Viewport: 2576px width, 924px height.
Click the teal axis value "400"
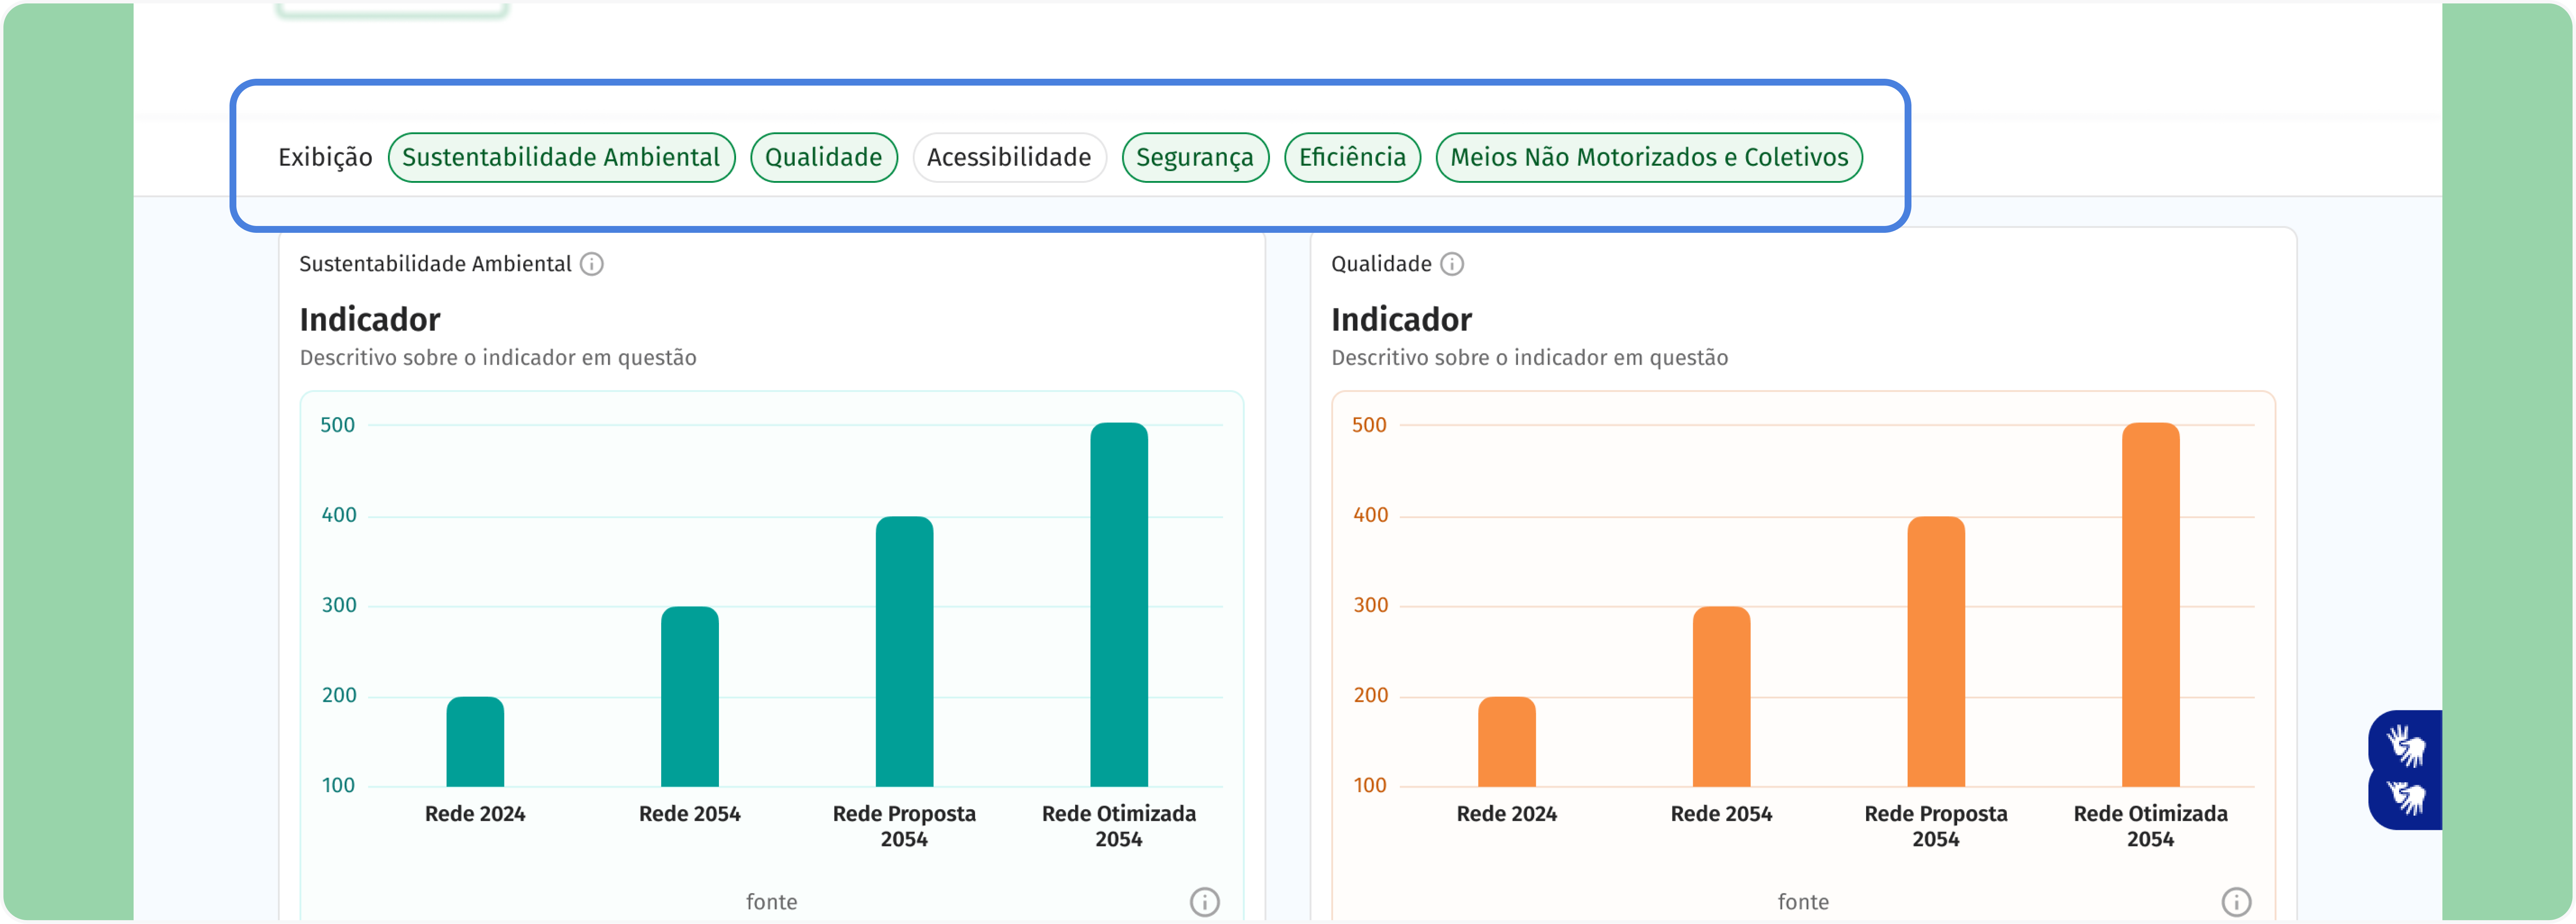(339, 515)
